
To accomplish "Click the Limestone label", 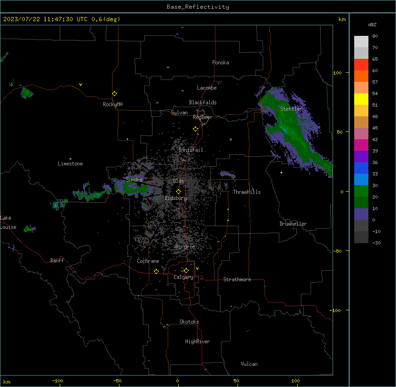I will pyautogui.click(x=70, y=164).
